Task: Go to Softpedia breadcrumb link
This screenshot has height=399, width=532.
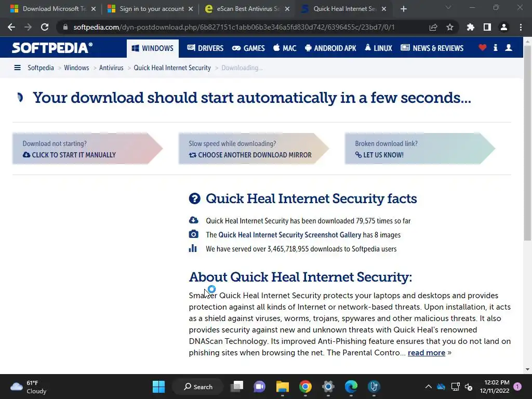Action: 41,68
